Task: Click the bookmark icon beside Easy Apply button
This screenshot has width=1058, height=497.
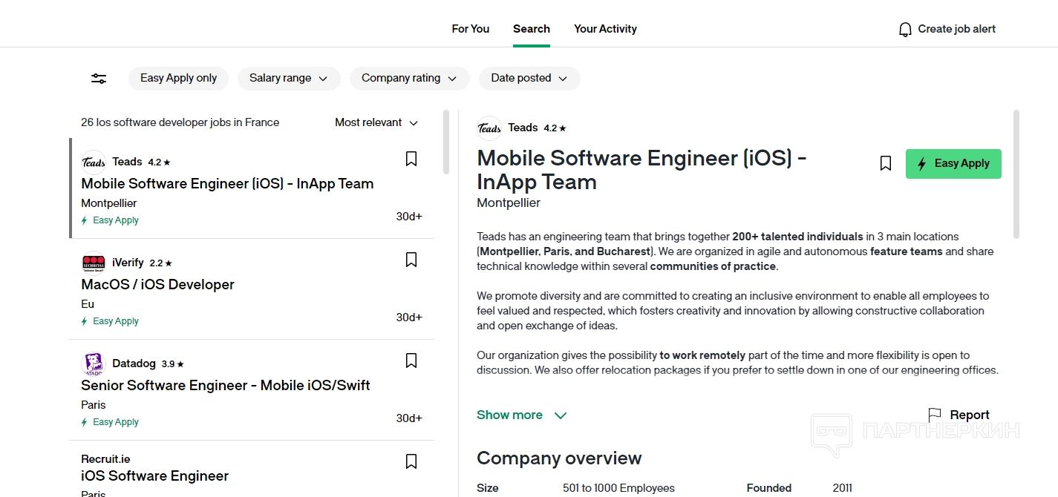Action: click(x=886, y=163)
